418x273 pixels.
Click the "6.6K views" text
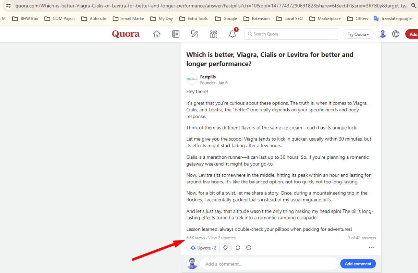tap(196, 238)
